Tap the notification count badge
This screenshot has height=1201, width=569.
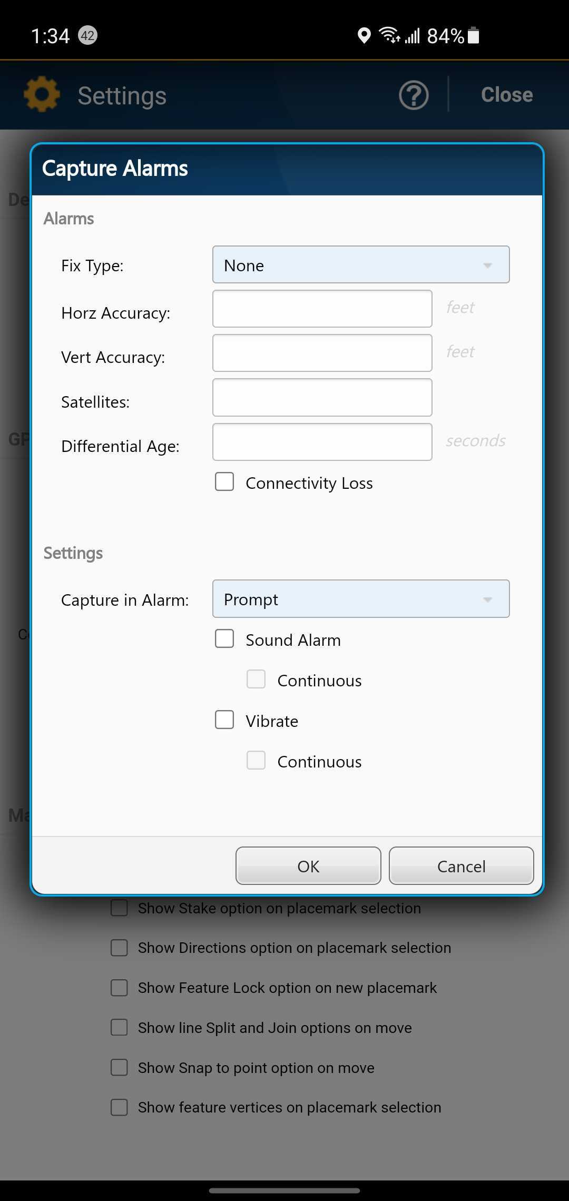point(87,35)
